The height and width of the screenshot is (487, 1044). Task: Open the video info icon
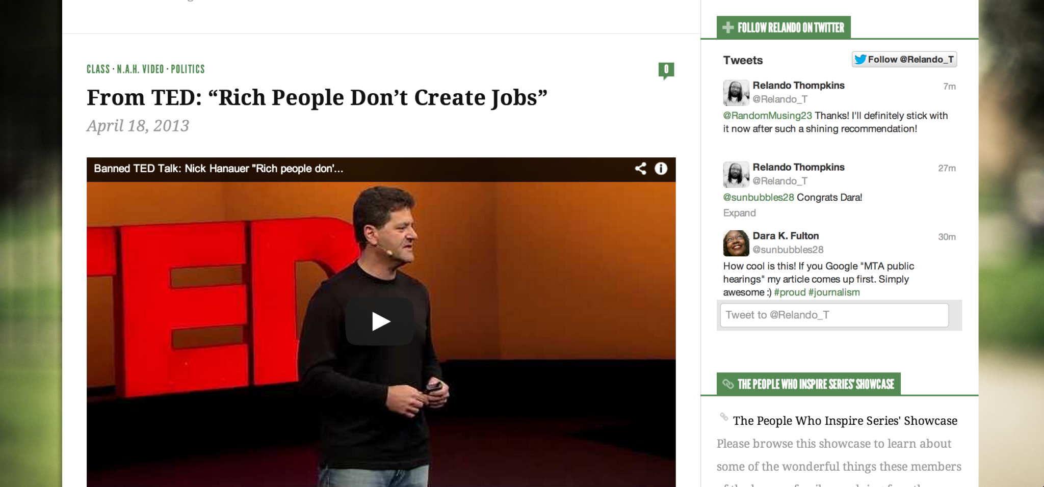pos(661,169)
